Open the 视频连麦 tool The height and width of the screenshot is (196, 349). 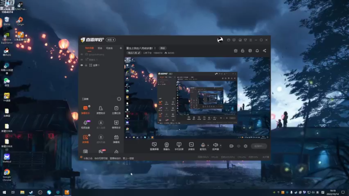pos(86,124)
